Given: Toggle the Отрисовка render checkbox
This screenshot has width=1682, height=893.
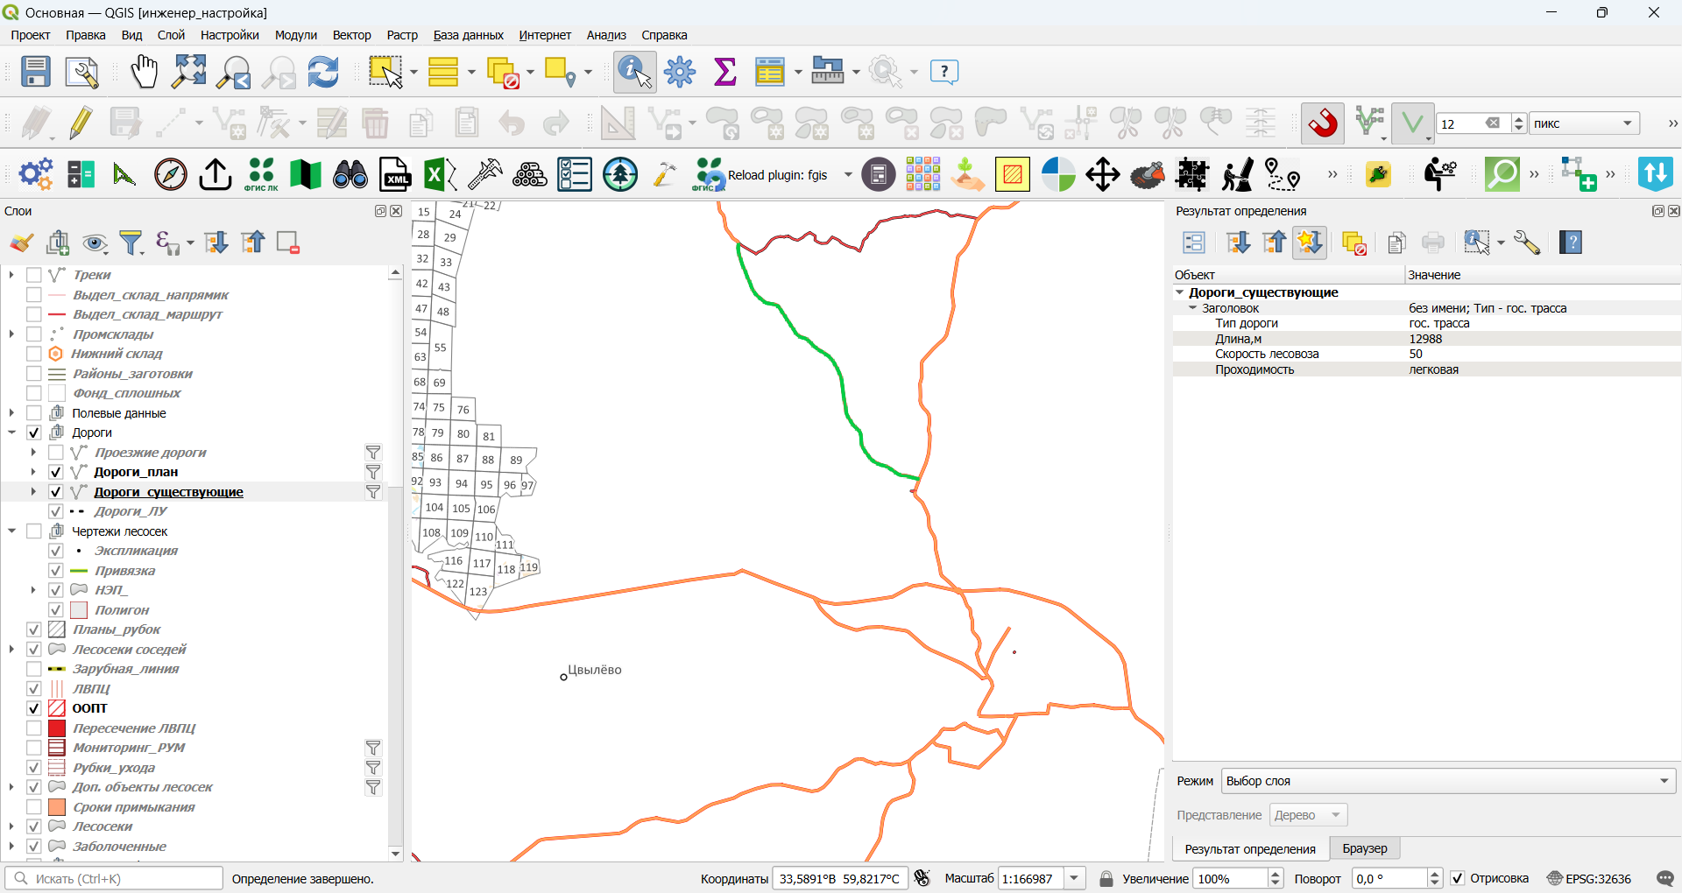Looking at the screenshot, I should point(1458,878).
